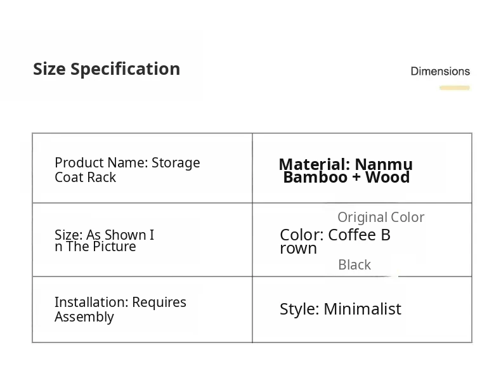Screen dimensions: 501x371
Task: Click the word 'Nanmu' in Material cell
Action: (384, 164)
